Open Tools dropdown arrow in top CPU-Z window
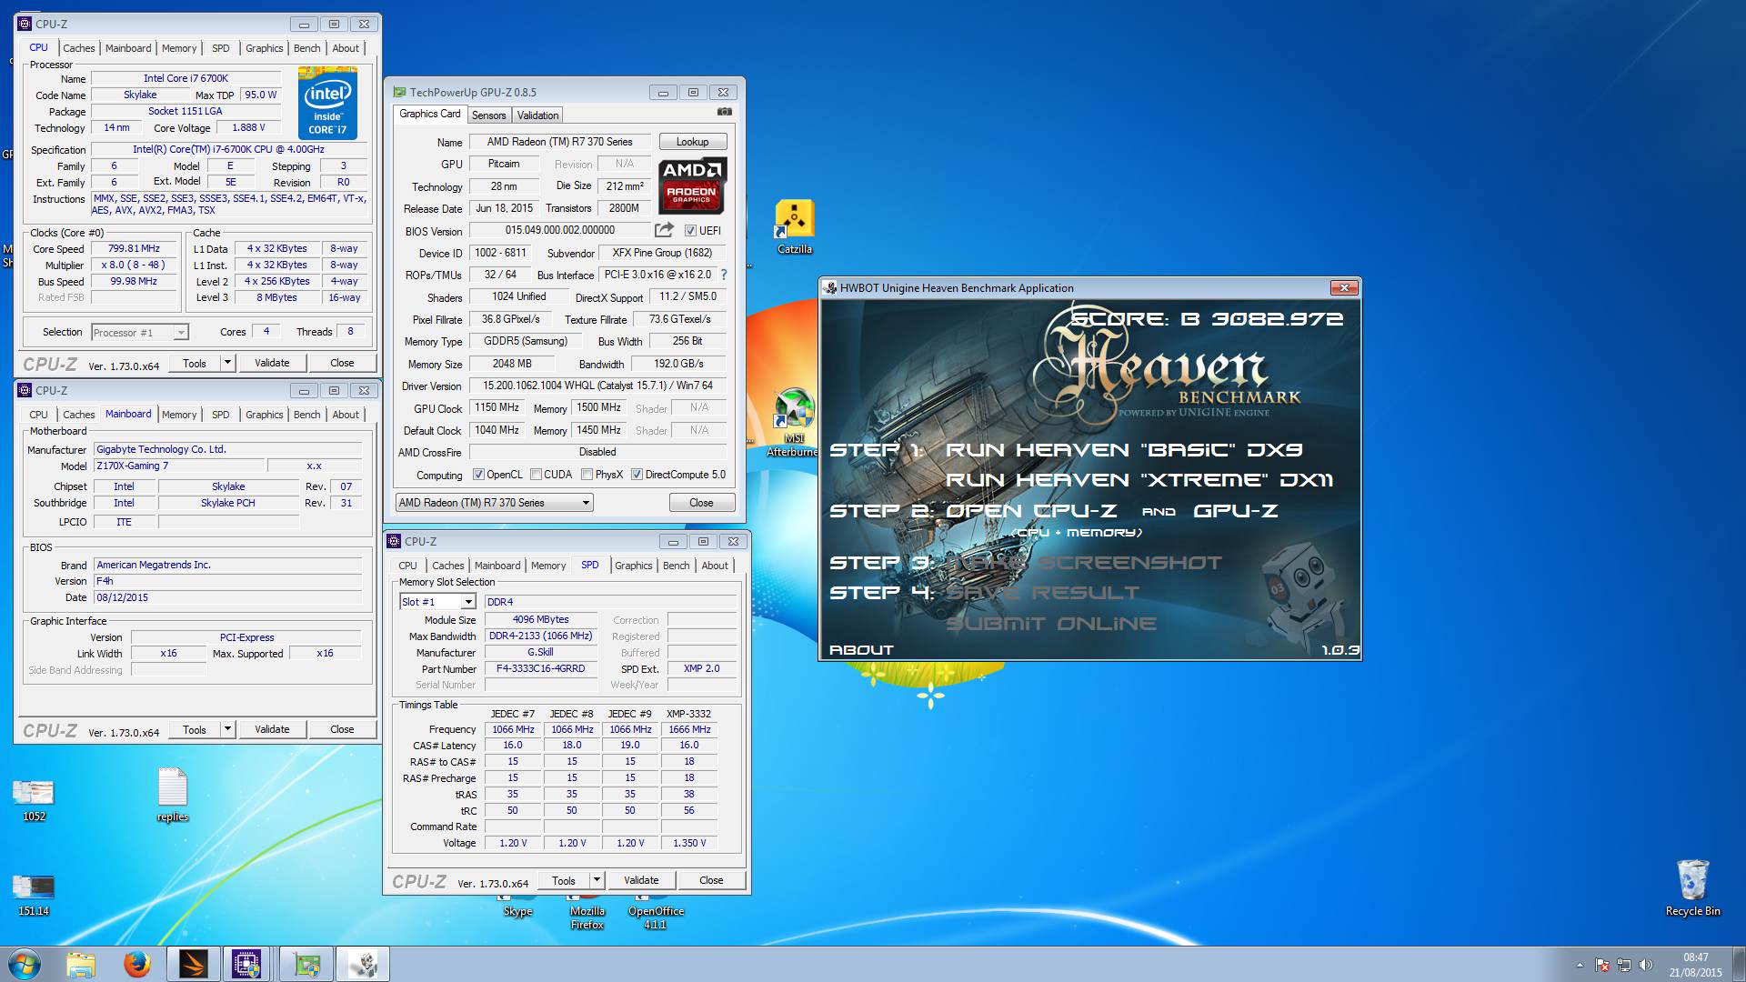 pyautogui.click(x=227, y=363)
